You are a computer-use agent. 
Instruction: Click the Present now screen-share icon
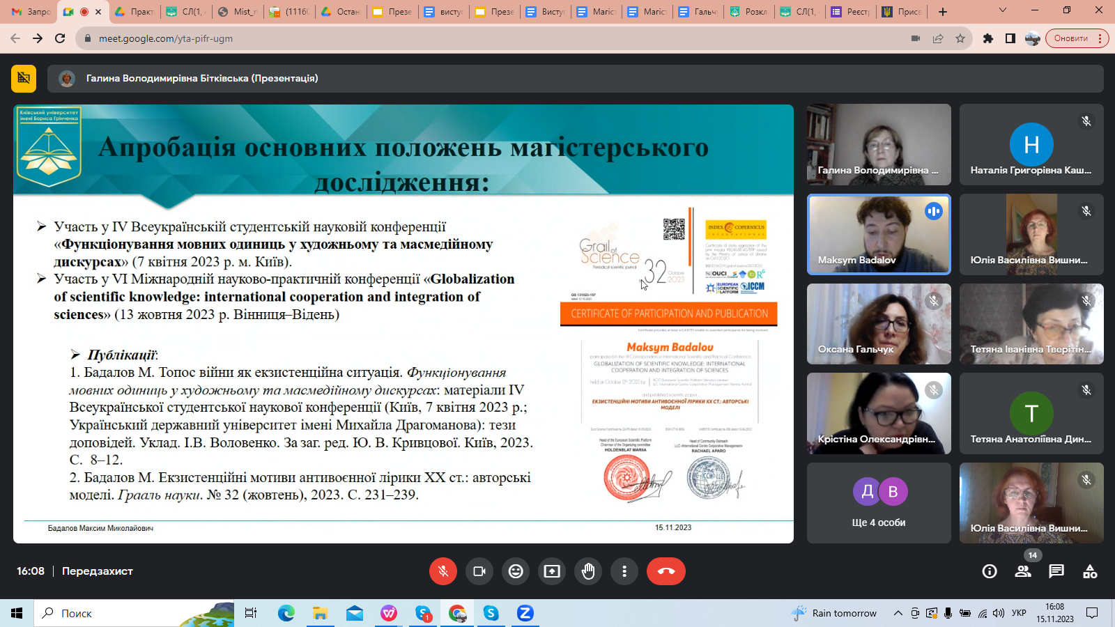[552, 571]
